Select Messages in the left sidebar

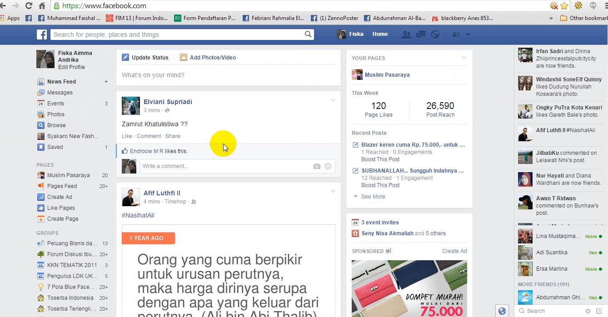(x=60, y=93)
